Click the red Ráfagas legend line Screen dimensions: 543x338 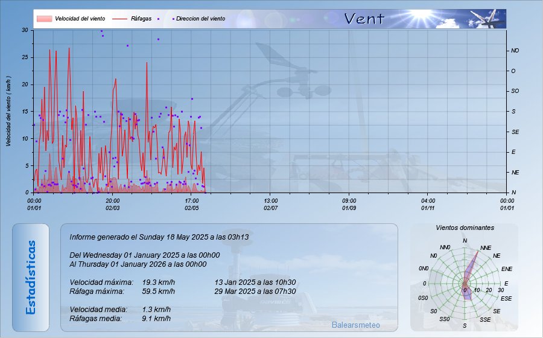[120, 19]
